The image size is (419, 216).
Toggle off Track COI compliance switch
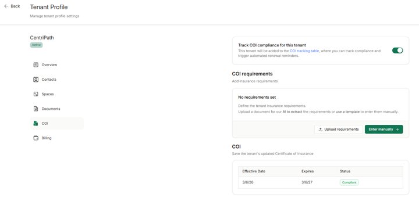(397, 51)
